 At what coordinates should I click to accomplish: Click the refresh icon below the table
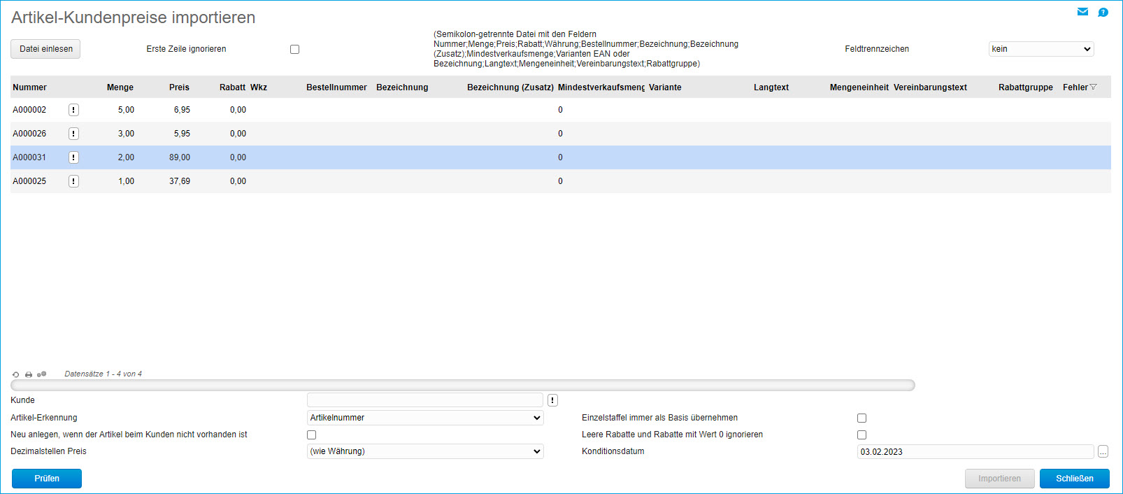pyautogui.click(x=16, y=374)
